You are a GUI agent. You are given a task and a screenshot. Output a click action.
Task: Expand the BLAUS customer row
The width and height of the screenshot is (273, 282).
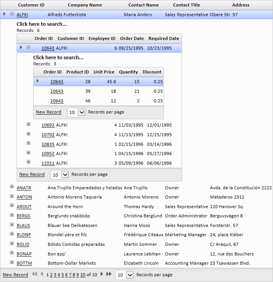pos(12,224)
